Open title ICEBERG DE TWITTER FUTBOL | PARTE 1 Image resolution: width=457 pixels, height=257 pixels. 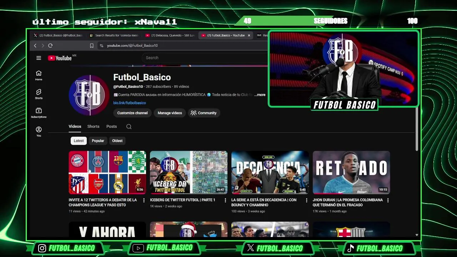(182, 200)
